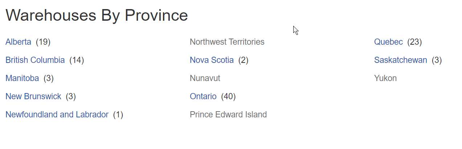Click the count (2) beside Nova Scotia
The height and width of the screenshot is (149, 462).
pyautogui.click(x=243, y=60)
